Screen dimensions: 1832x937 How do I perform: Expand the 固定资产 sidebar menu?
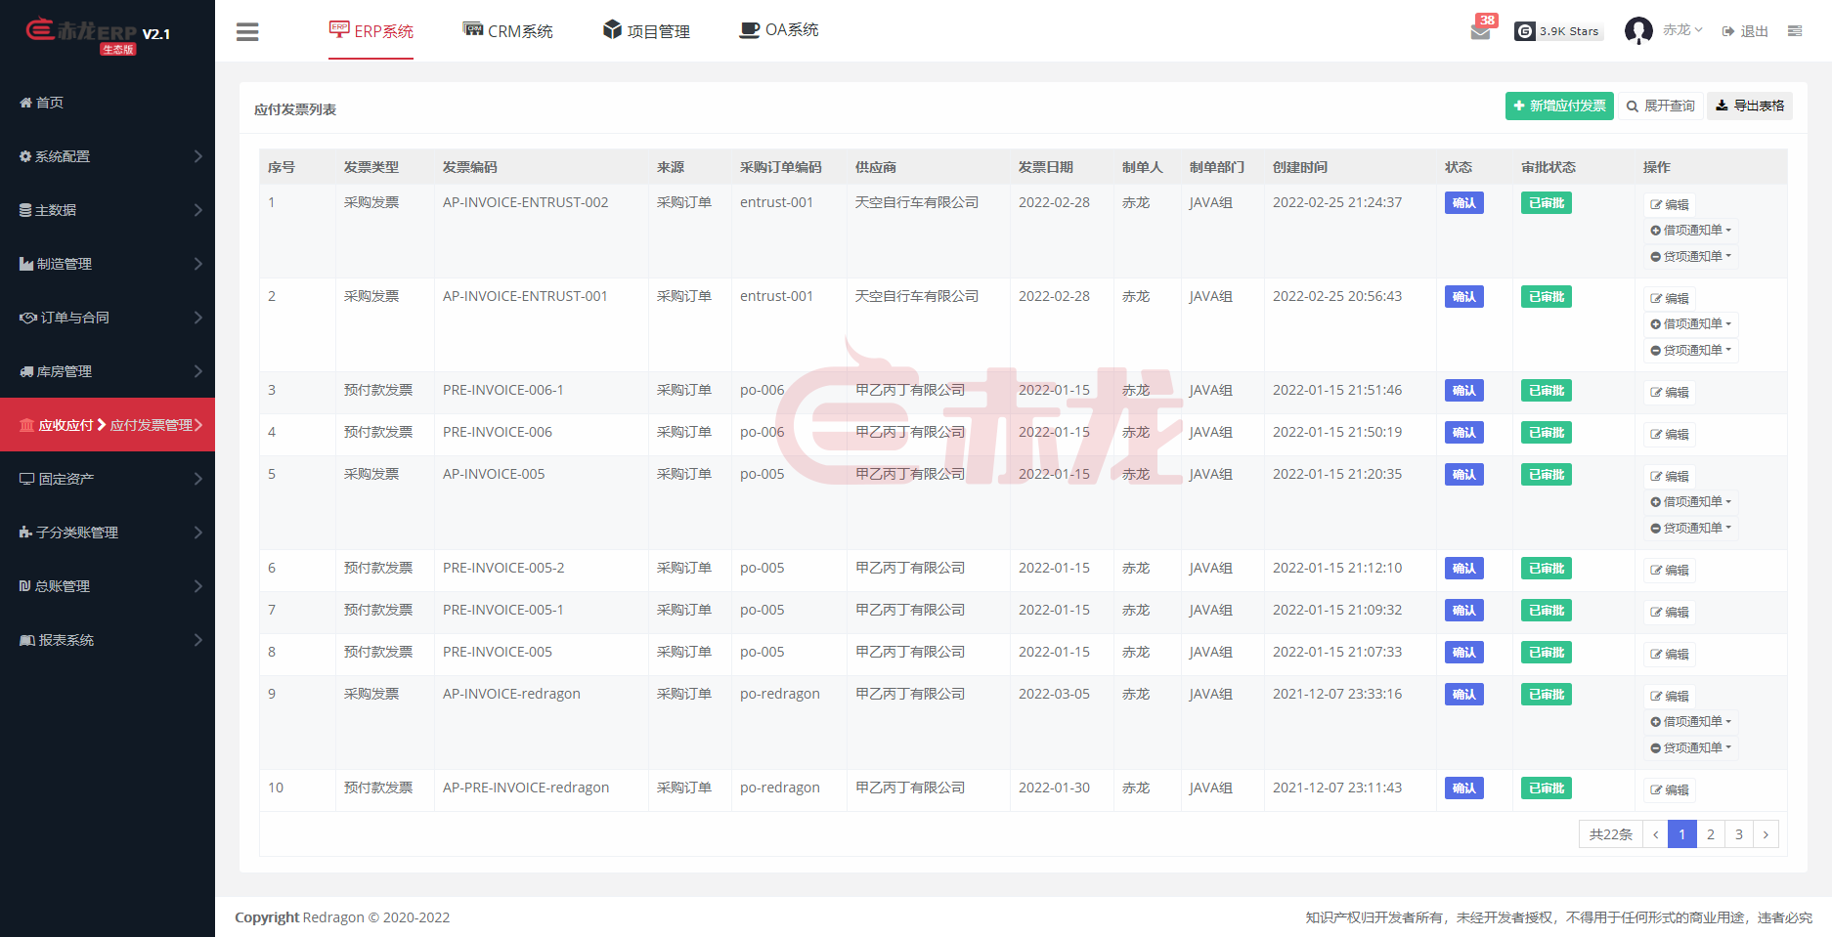click(108, 479)
